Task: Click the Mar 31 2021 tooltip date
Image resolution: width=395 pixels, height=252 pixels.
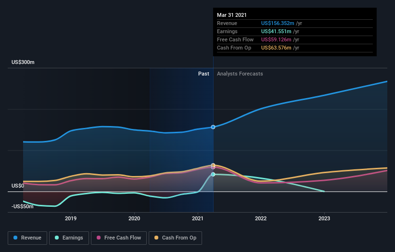Action: (232, 15)
